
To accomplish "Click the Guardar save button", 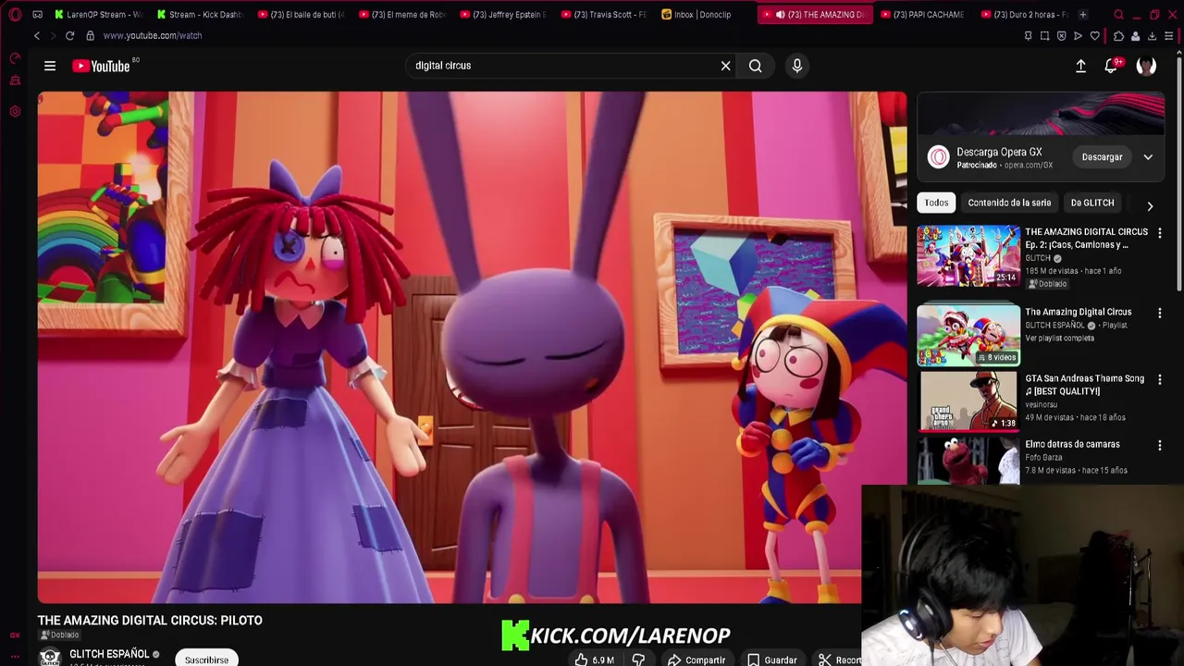I will pos(772,660).
